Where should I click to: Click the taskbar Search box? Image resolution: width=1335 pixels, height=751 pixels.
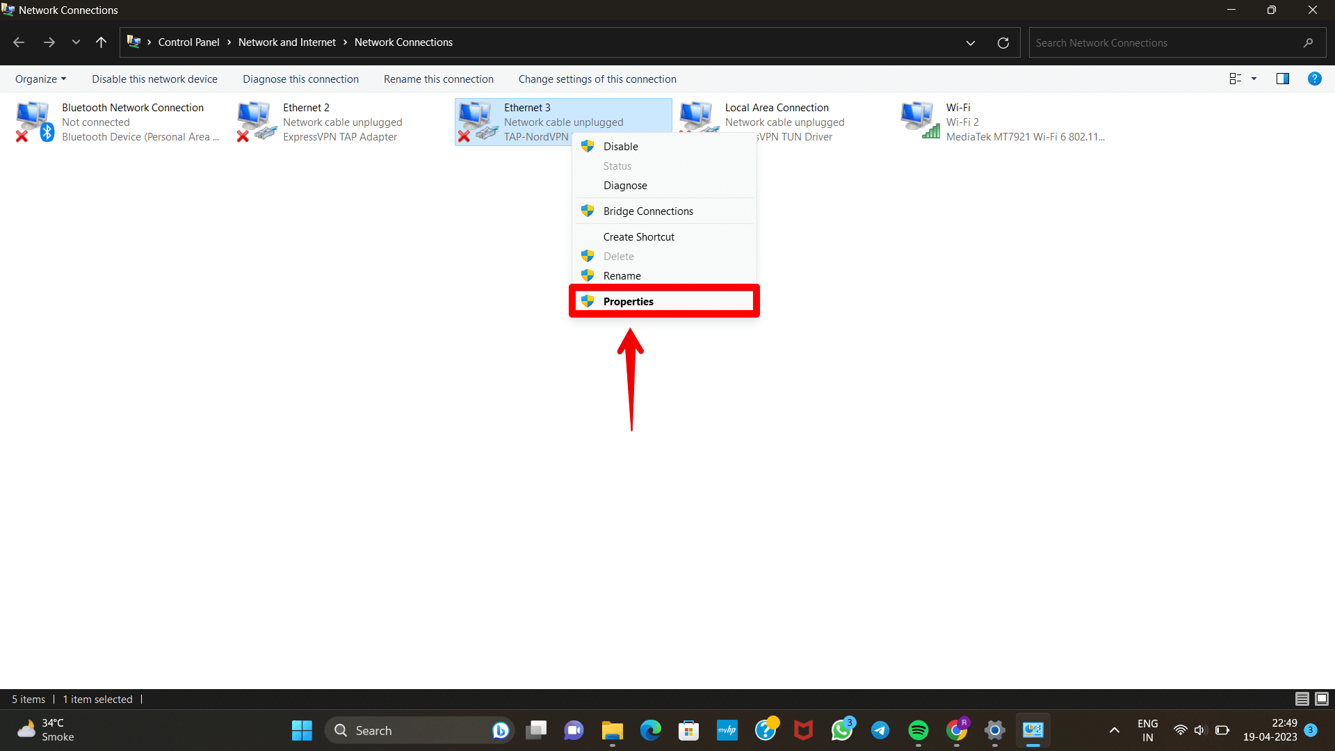coord(419,730)
